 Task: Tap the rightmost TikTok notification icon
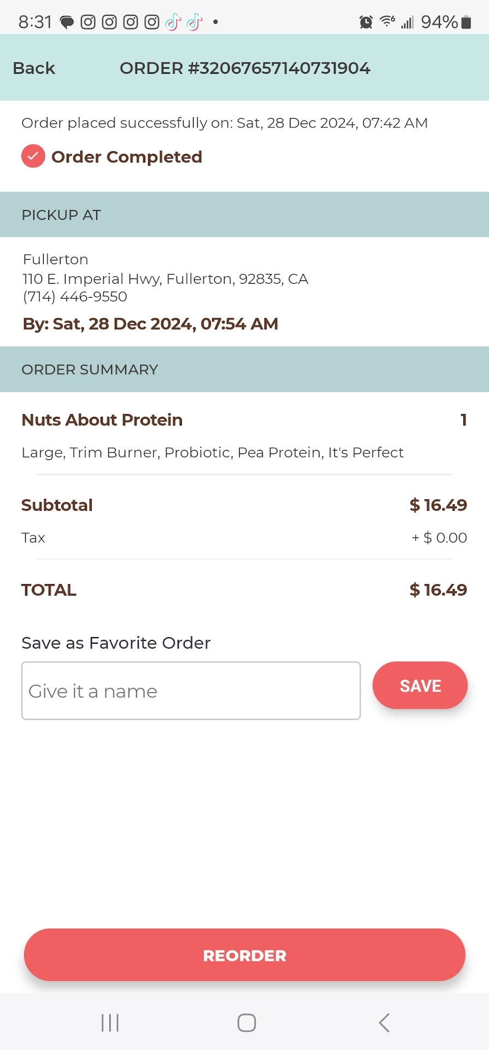coord(194,22)
